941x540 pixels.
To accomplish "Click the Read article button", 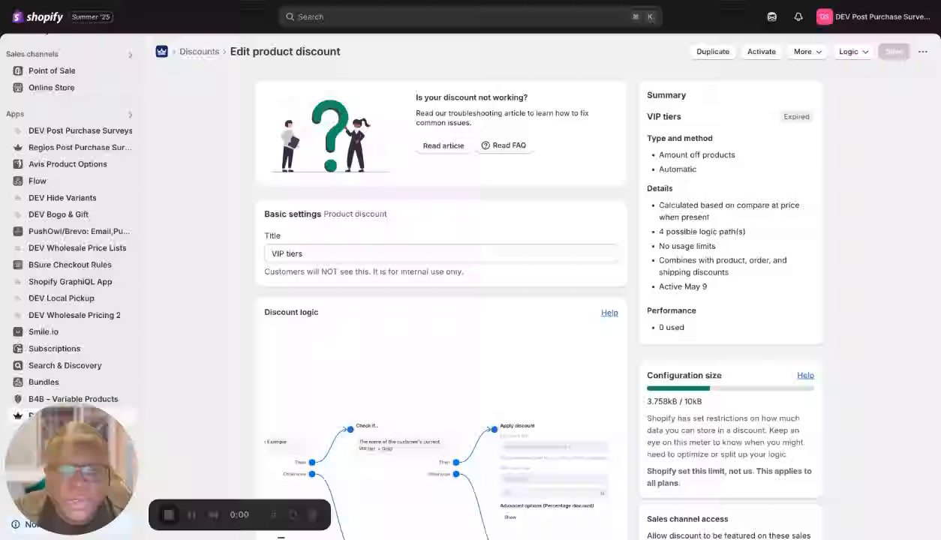I will (x=443, y=145).
